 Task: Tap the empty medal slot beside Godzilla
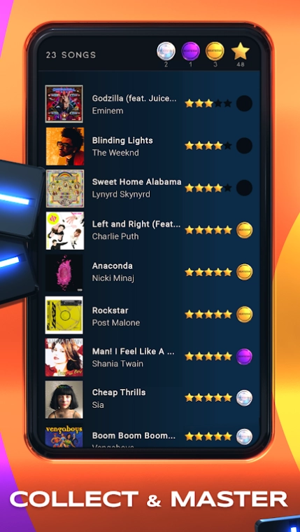click(x=244, y=104)
